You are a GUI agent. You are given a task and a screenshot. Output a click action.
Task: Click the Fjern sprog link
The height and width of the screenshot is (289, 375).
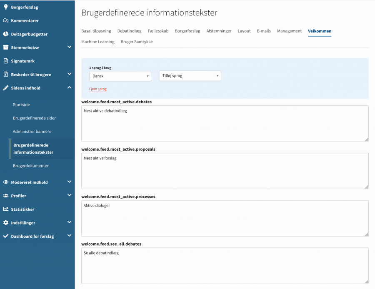coord(98,89)
